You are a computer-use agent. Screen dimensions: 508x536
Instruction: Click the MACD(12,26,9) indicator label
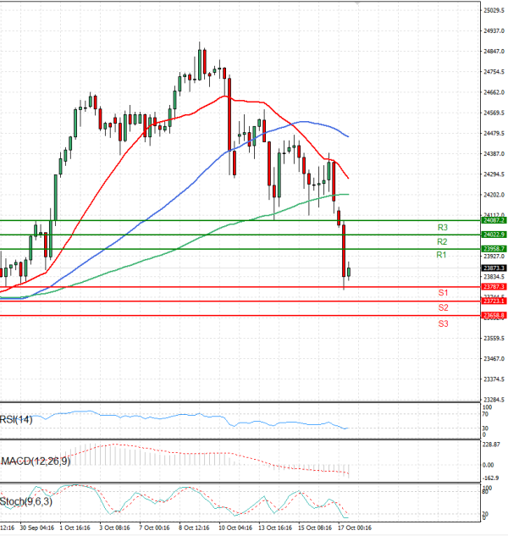(x=36, y=461)
